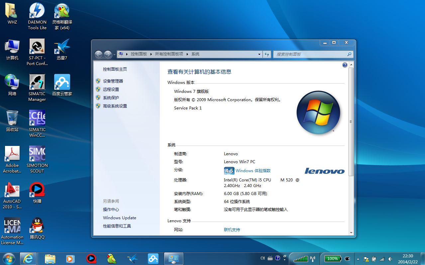Expand the arrow after 所有控制面板项 breadcrumb
Image resolution: width=425 pixels, height=265 pixels.
(x=187, y=54)
